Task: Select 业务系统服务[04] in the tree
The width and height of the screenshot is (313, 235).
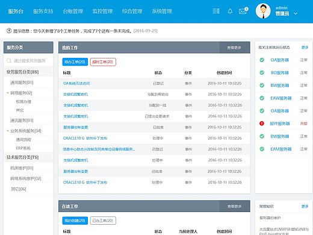Action: click(26, 131)
